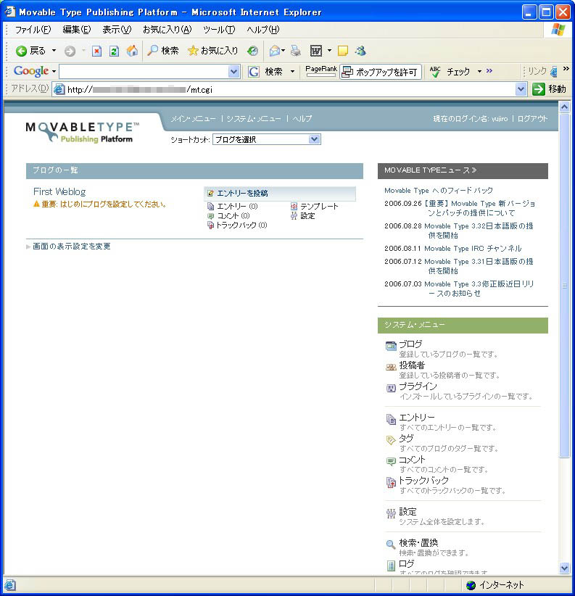Click the ログアウト link

coord(532,119)
